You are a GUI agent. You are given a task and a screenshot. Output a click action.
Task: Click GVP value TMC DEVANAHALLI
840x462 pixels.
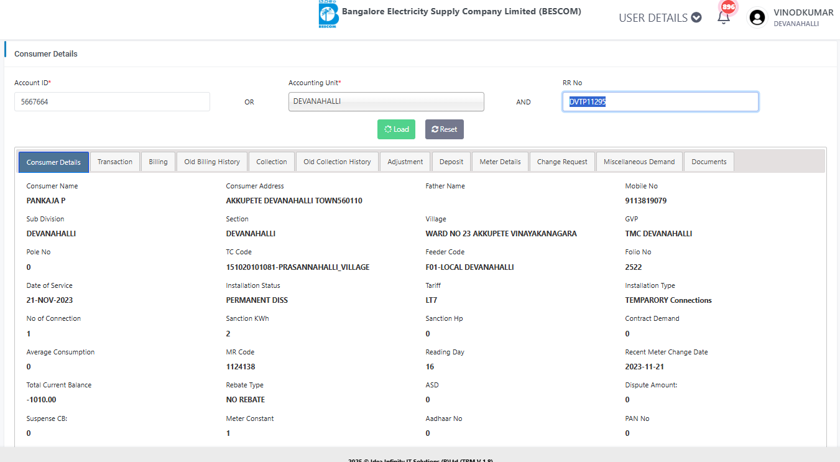tap(658, 234)
